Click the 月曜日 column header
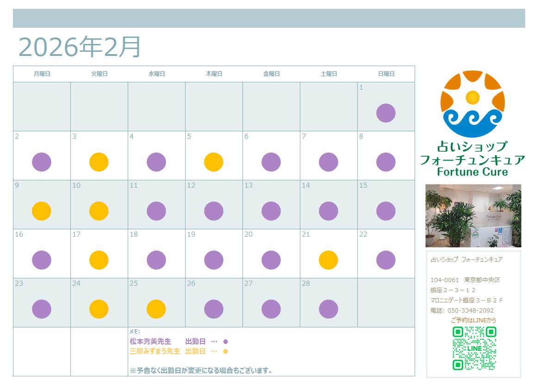 [x=42, y=74]
